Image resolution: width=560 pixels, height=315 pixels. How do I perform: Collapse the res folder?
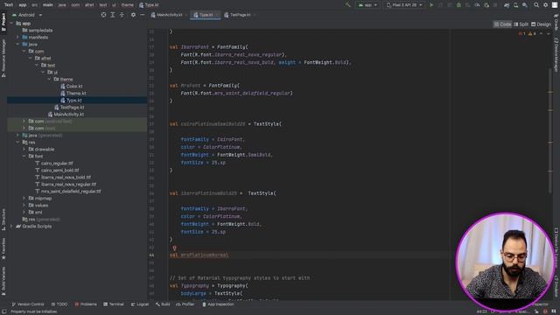pyautogui.click(x=17, y=142)
